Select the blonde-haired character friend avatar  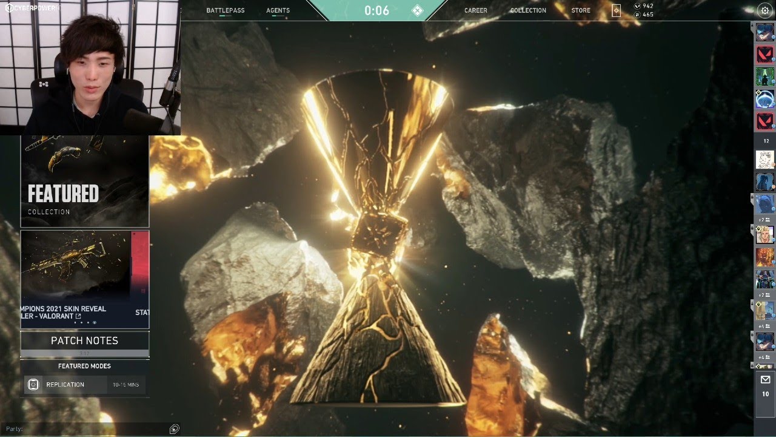[x=765, y=235]
